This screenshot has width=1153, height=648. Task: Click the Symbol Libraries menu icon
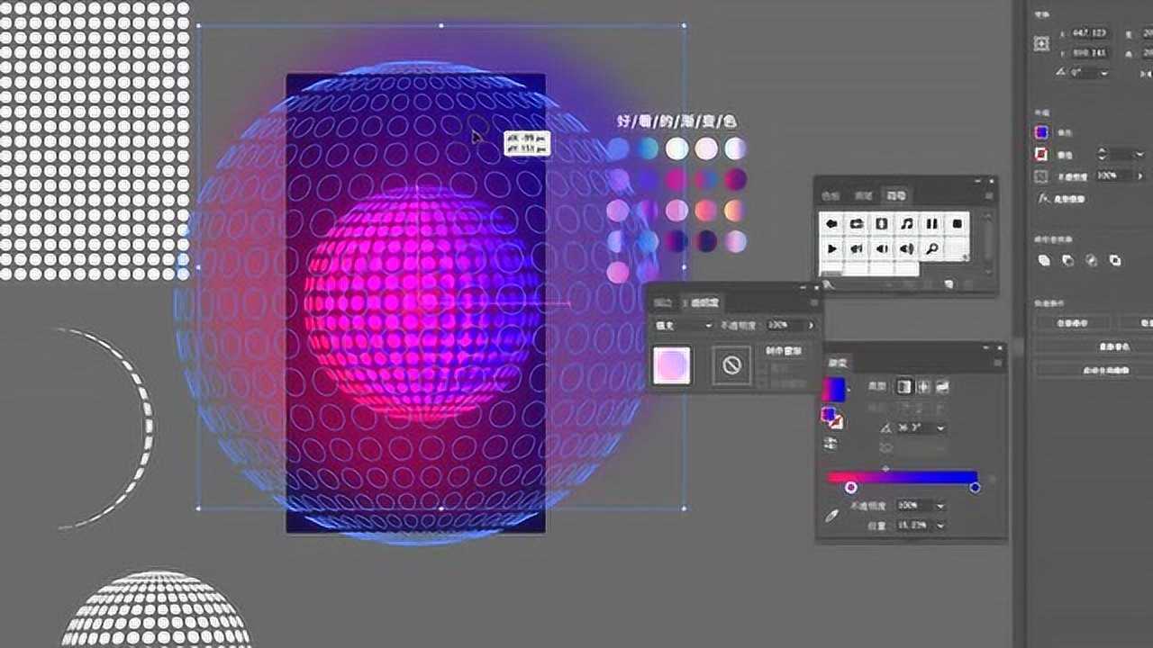[828, 284]
